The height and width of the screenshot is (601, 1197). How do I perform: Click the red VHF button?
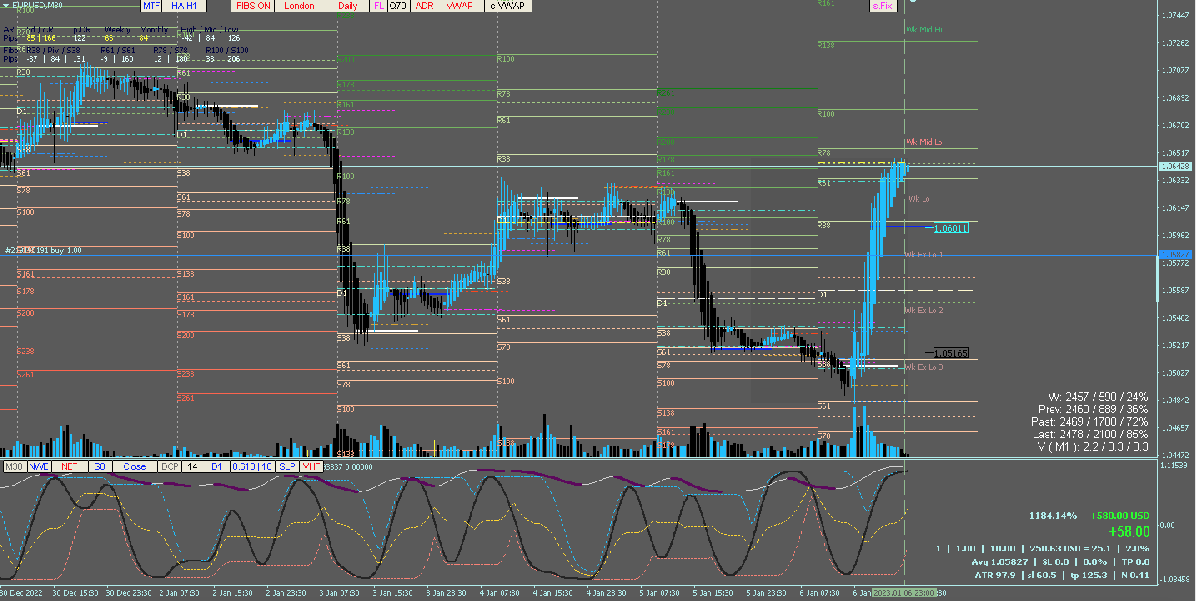[311, 466]
